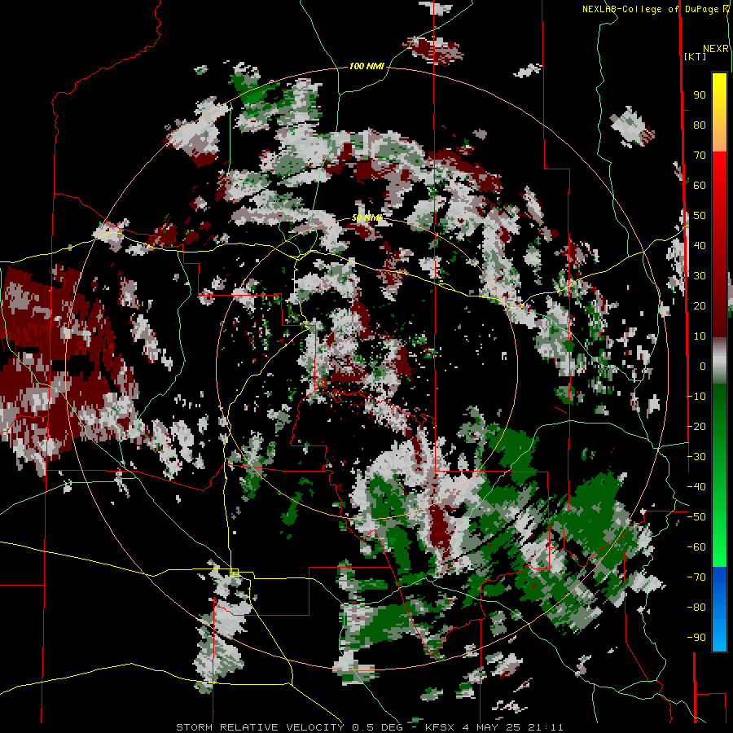Select the -20 scale value

[x=696, y=427]
